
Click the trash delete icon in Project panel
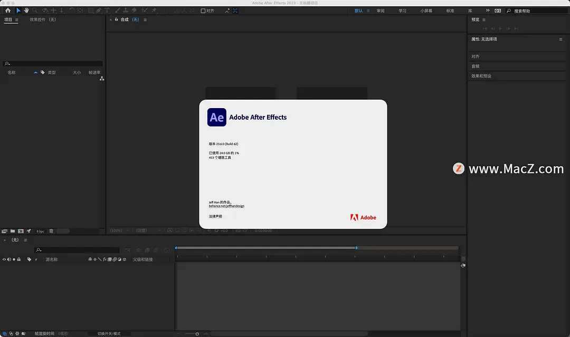click(x=51, y=231)
